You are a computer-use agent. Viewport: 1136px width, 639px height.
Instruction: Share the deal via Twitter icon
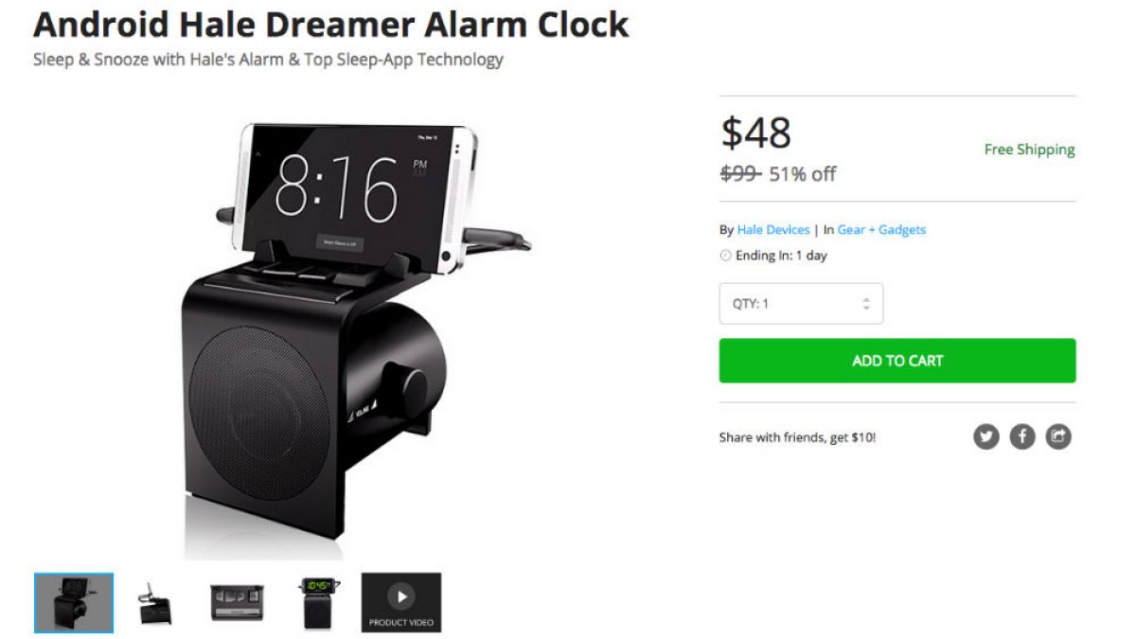(x=986, y=436)
